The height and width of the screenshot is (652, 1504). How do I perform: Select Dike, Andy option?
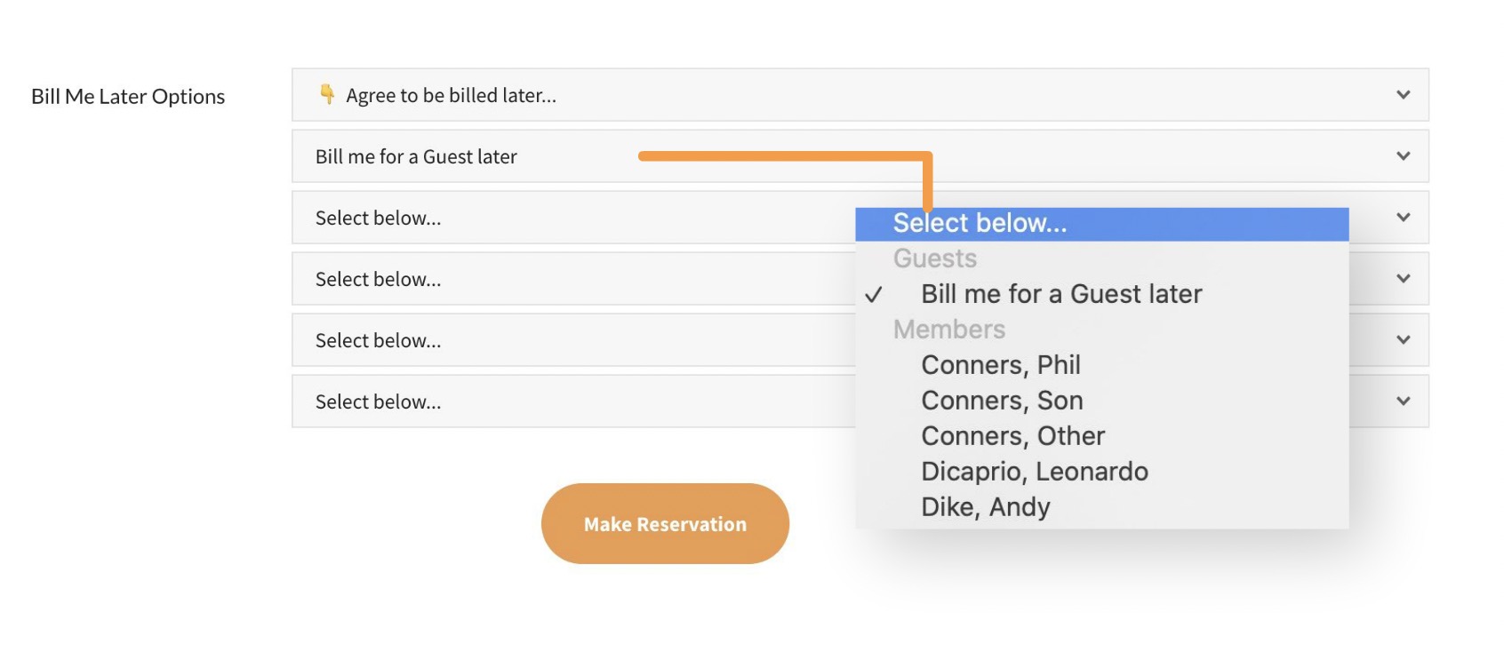click(x=986, y=507)
